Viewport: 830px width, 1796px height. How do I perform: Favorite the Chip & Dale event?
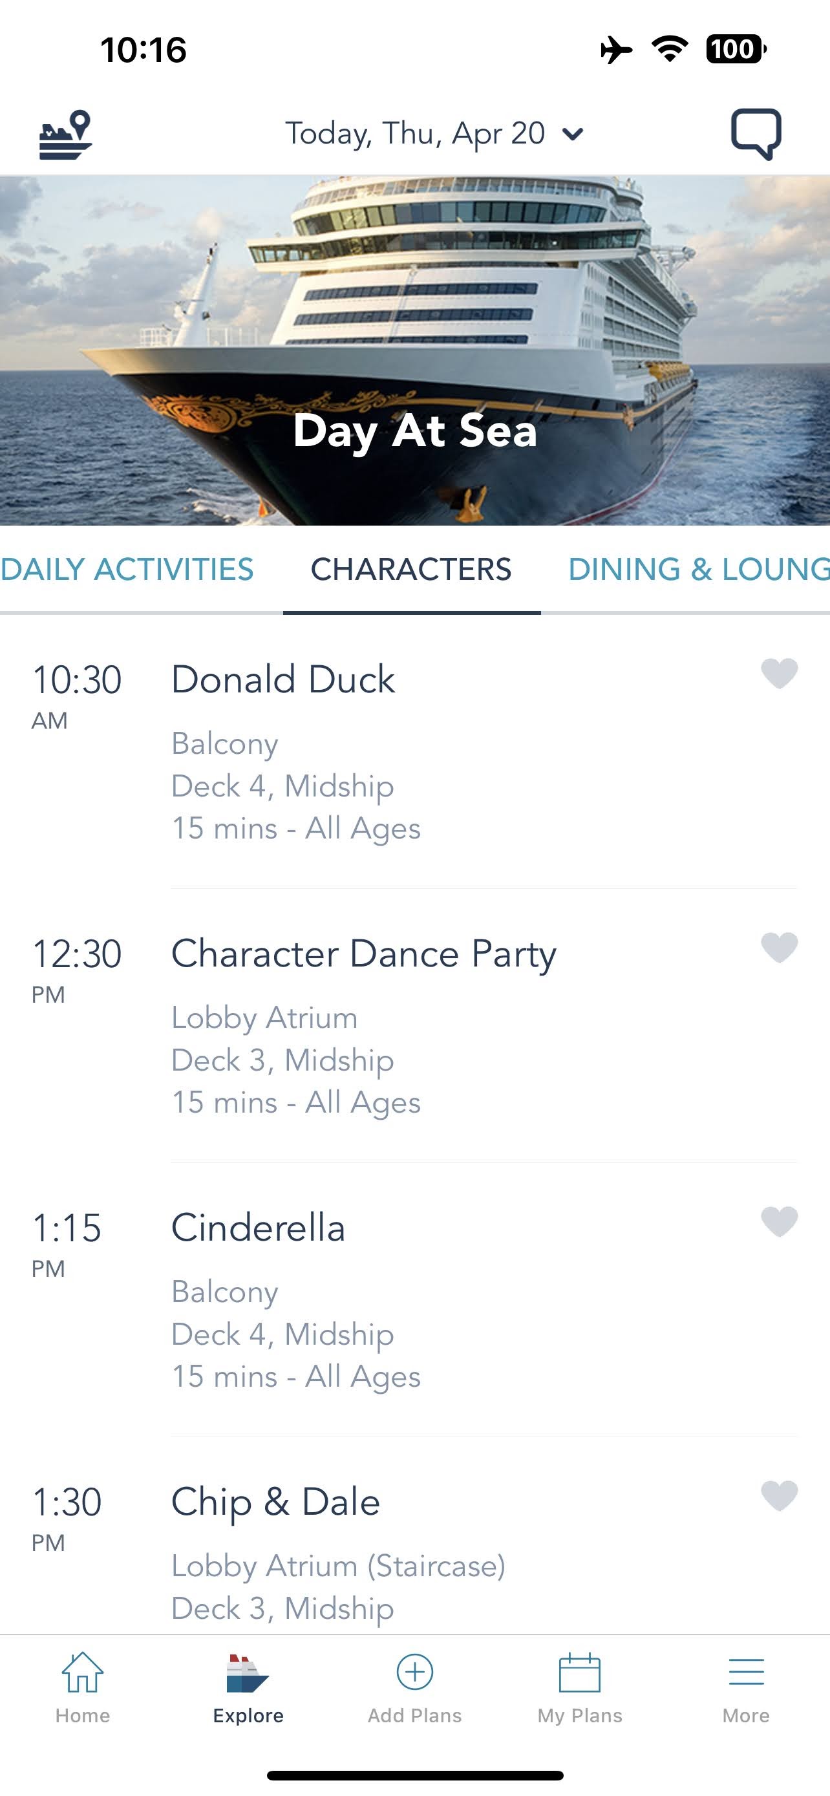click(779, 1495)
